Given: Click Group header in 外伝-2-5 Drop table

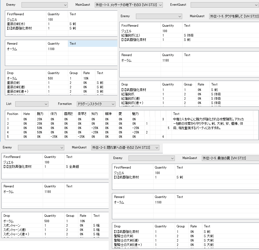Looking at the screenshot, I should coord(182,226).
